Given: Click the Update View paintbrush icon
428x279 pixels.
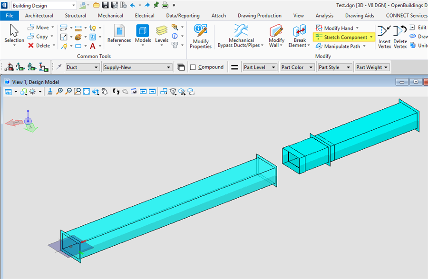Looking at the screenshot, I should 50,91.
